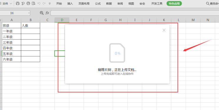The image size is (219, 110).
Task: Click the cell 四年级
Action: click(x=11, y=48)
